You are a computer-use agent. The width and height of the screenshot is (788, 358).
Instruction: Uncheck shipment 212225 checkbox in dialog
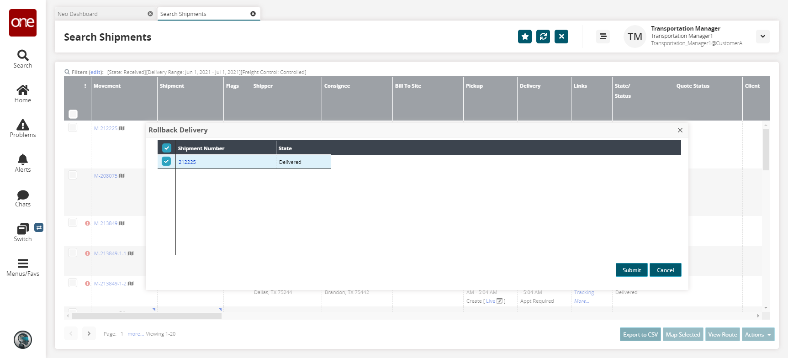(166, 161)
